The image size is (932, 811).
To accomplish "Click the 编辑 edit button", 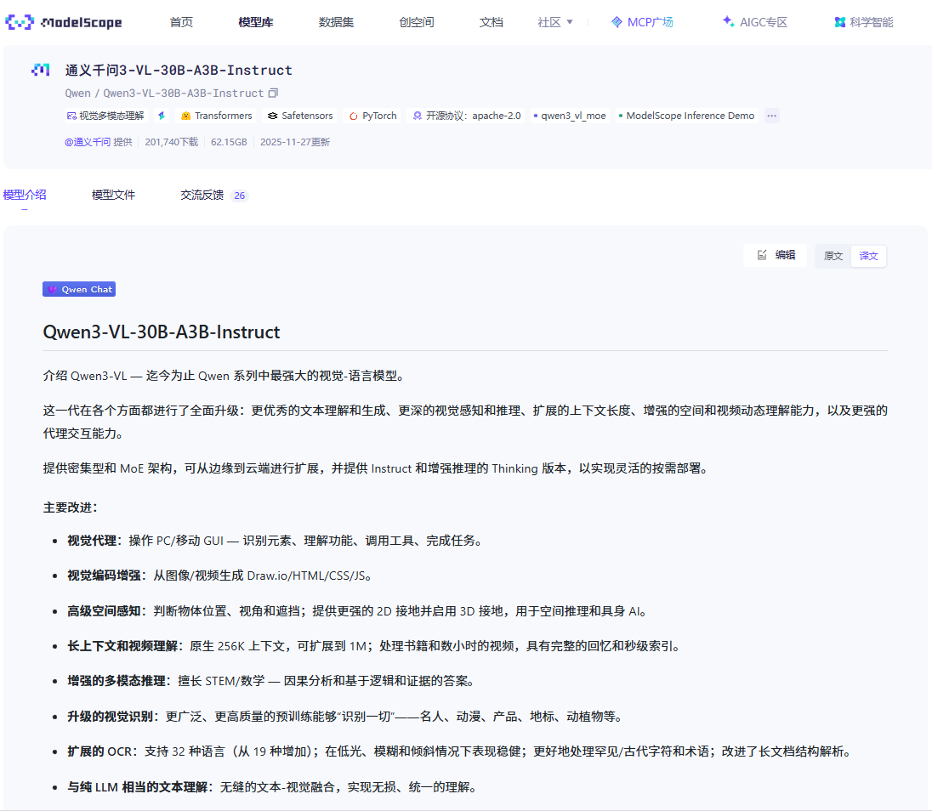I will pos(776,256).
